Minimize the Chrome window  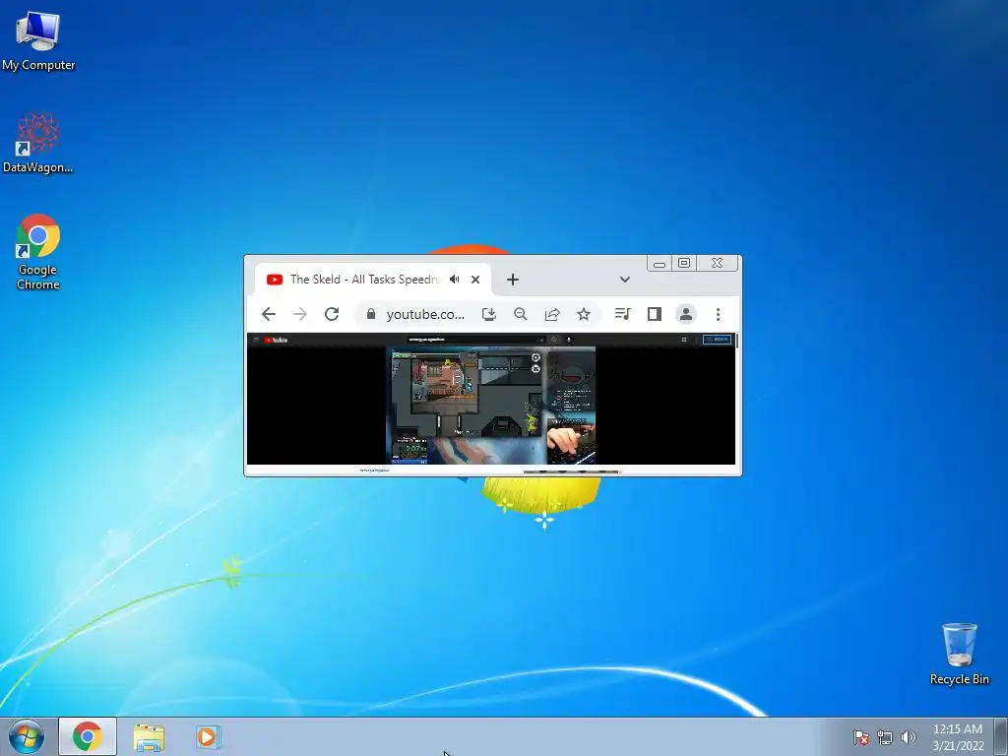tap(660, 264)
